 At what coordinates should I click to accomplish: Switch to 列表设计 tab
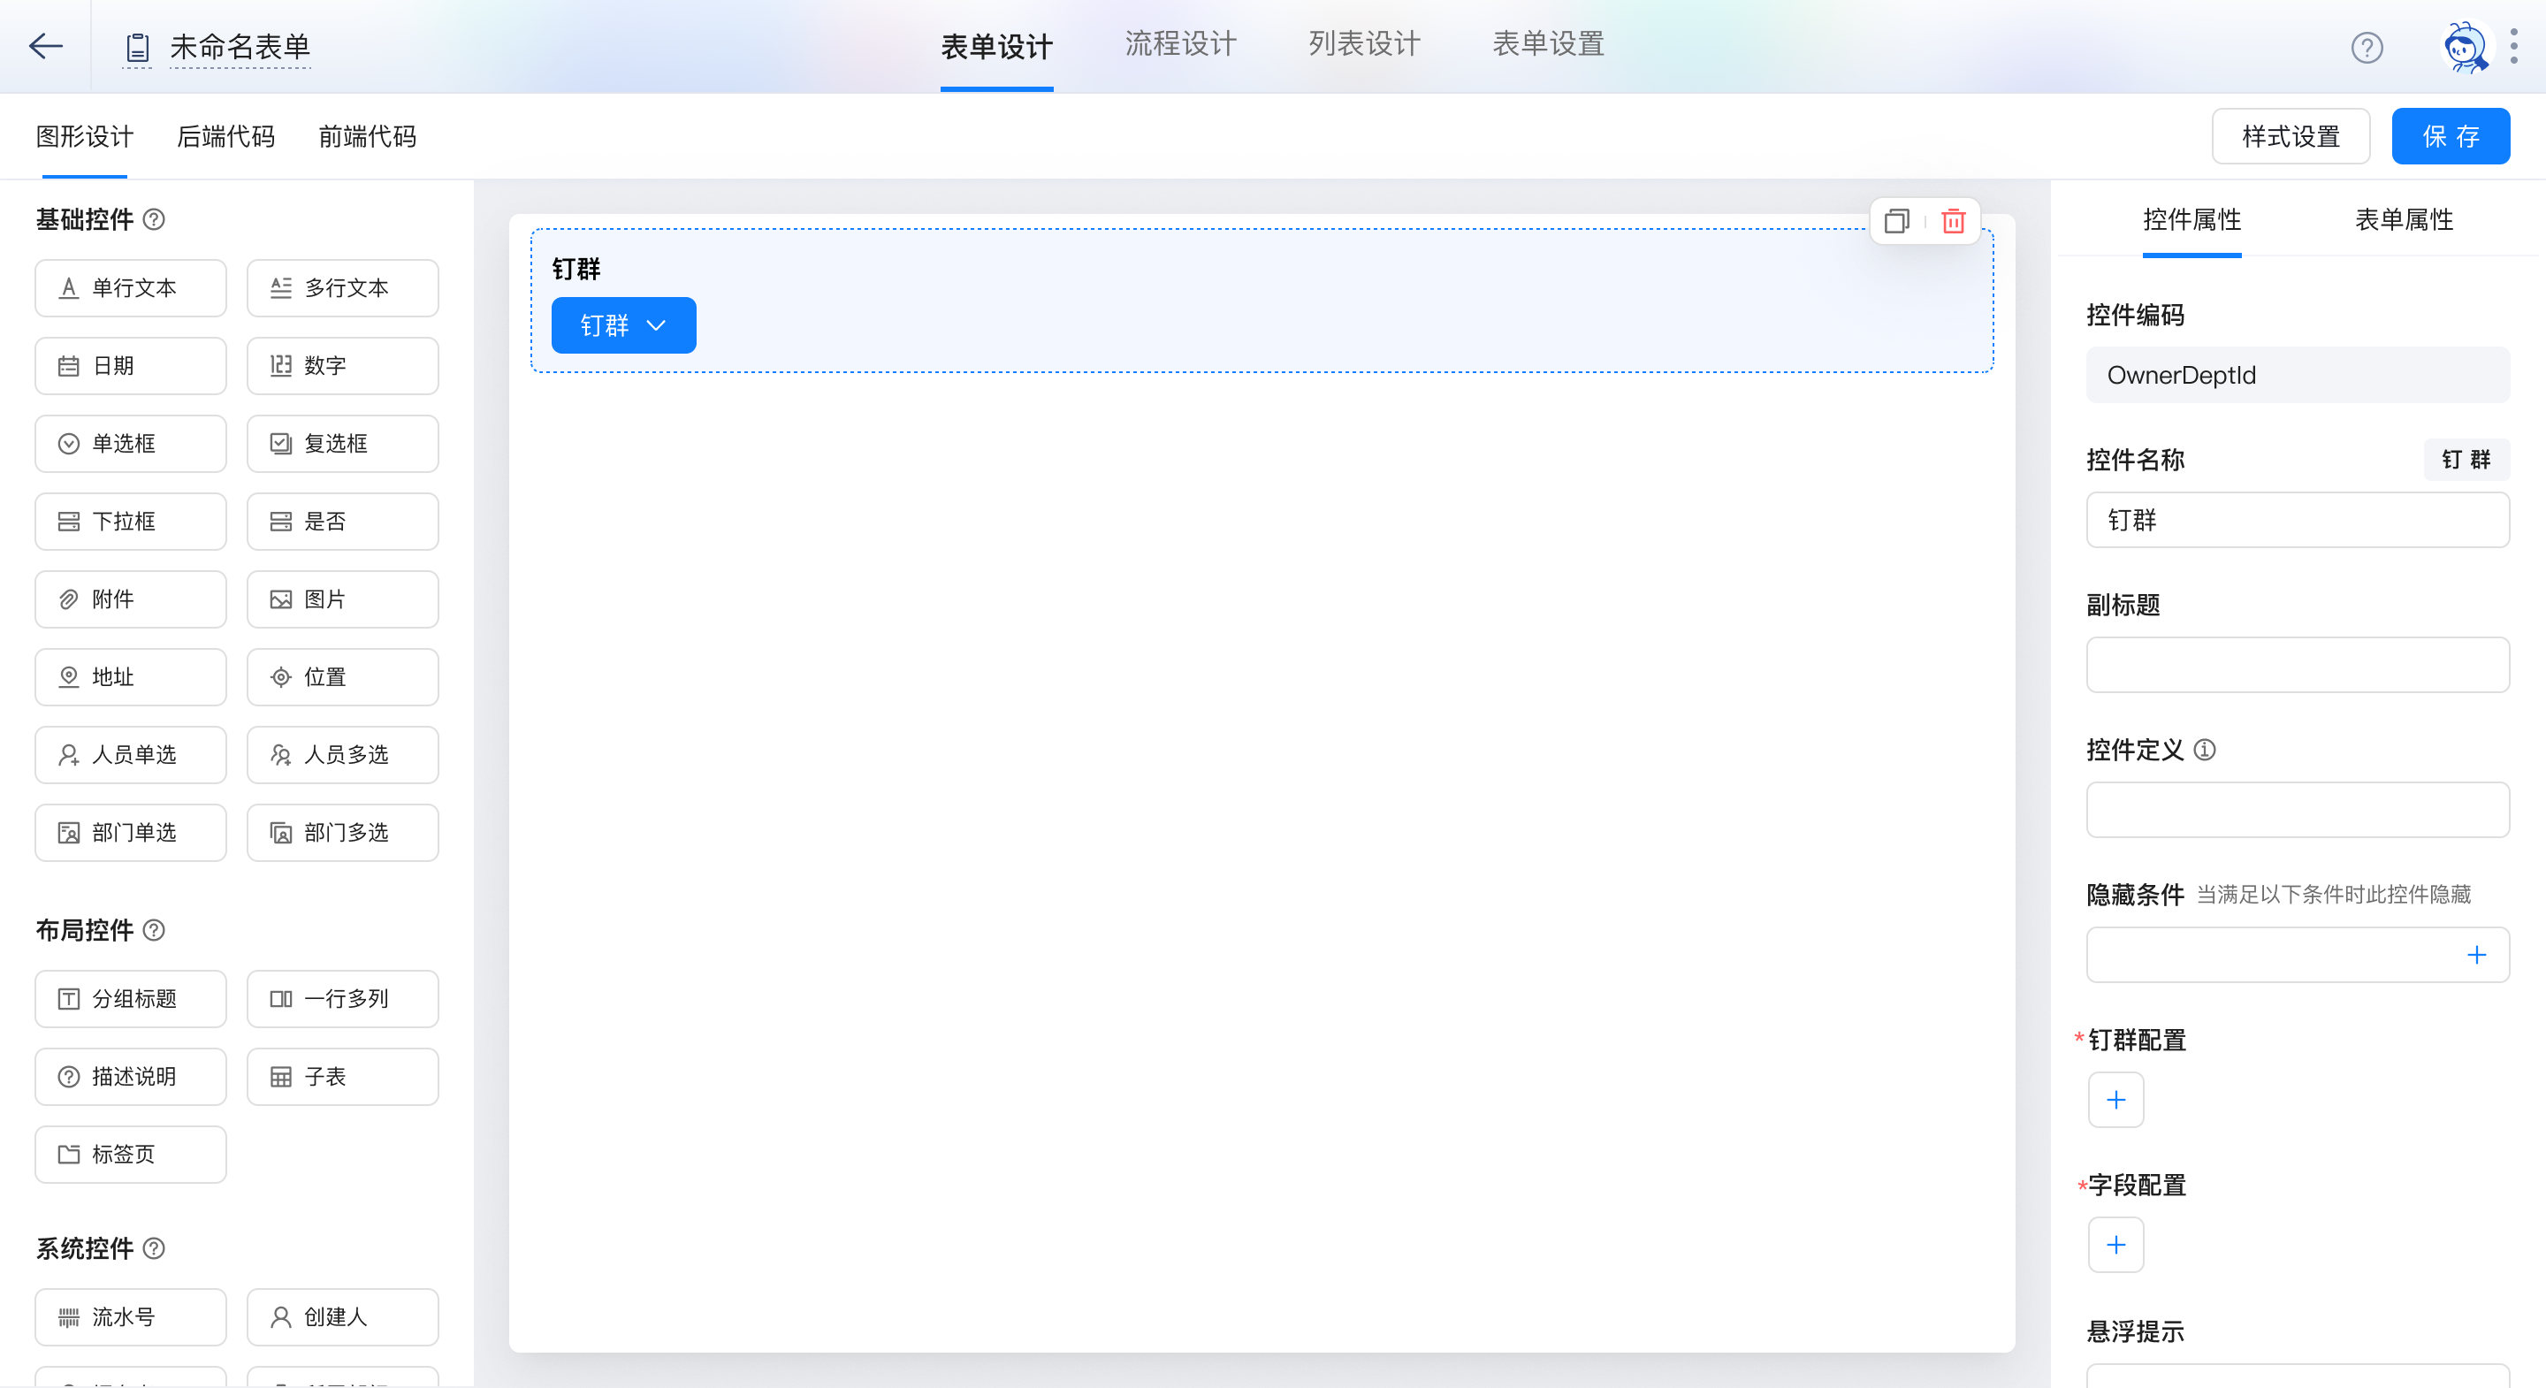pyautogui.click(x=1364, y=44)
